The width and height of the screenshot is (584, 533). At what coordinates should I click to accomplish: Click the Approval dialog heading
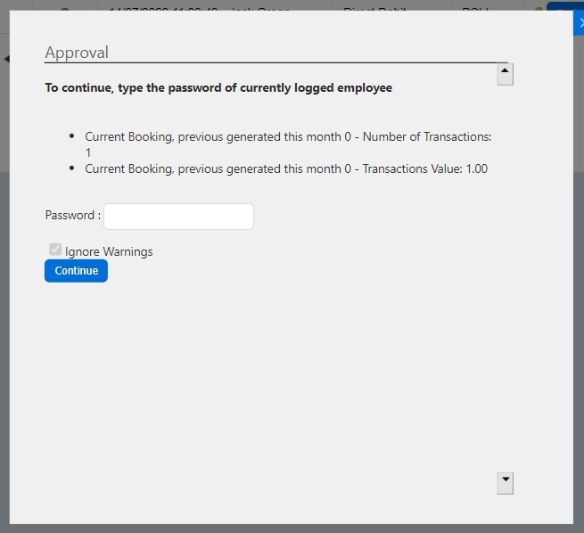click(x=77, y=53)
